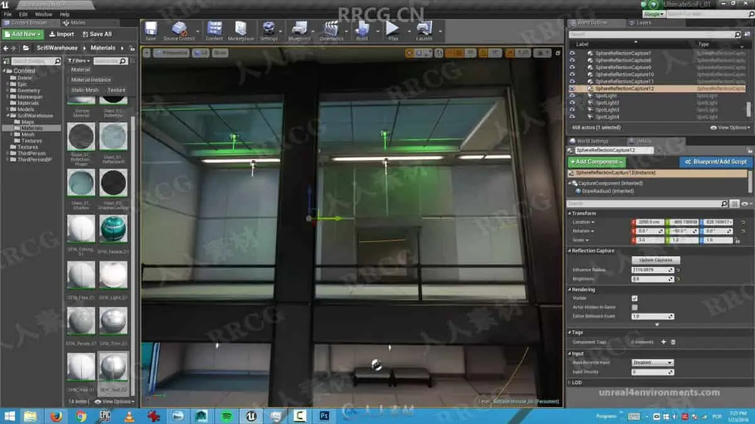Select the Textures folder under ScifiWarehouse
This screenshot has width=755, height=424.
click(x=31, y=141)
